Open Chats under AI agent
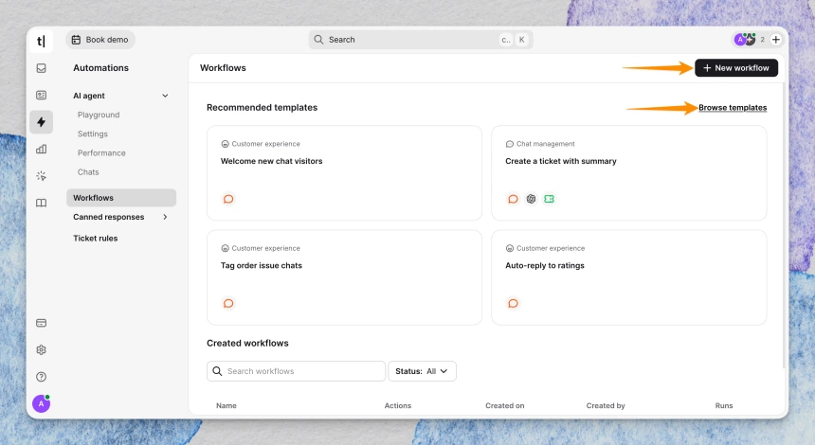The width and height of the screenshot is (815, 445). pos(88,172)
